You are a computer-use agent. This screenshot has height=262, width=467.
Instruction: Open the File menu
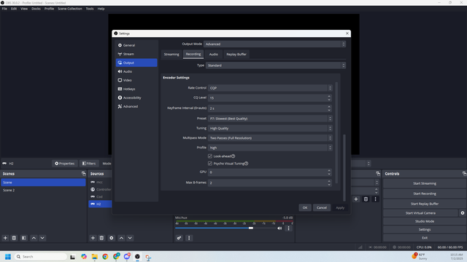click(4, 9)
